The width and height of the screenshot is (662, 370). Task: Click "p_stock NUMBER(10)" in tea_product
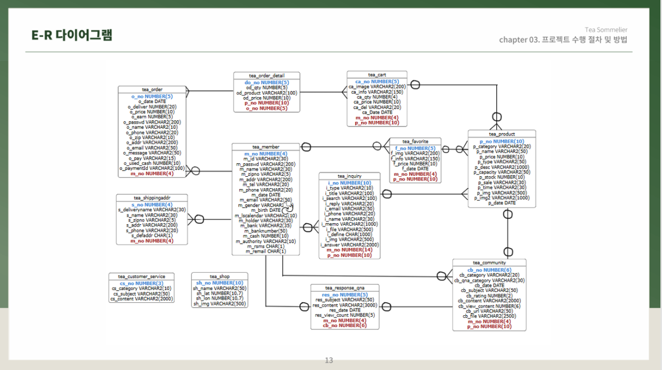point(502,177)
